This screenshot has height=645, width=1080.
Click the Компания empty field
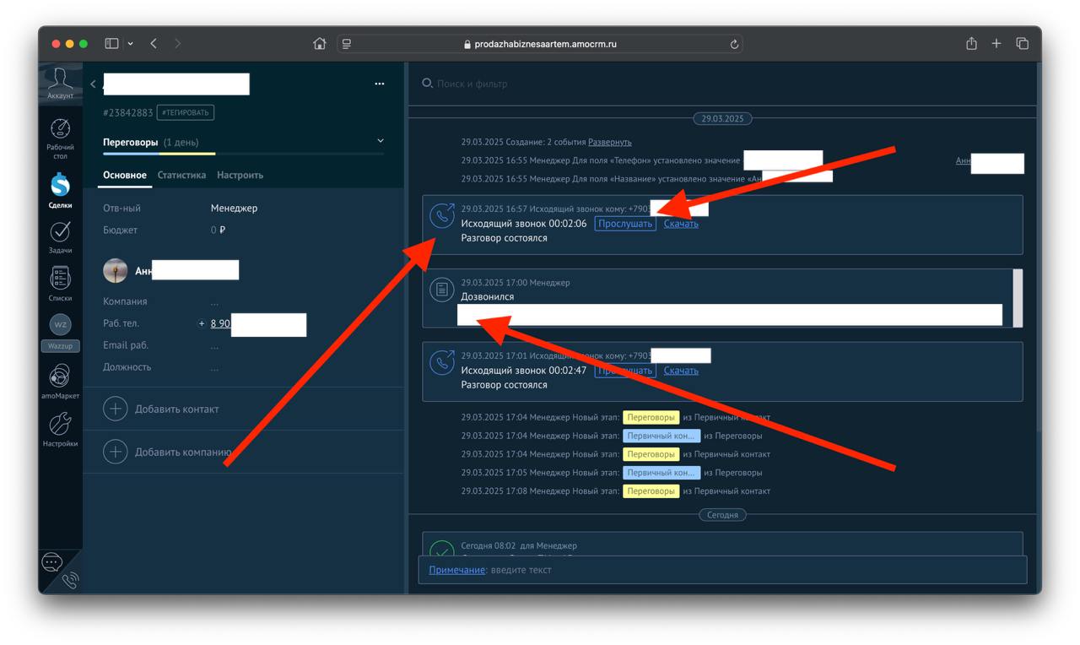215,302
